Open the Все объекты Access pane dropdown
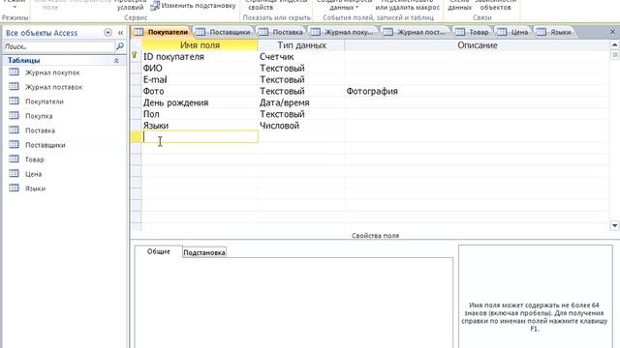Image resolution: width=620 pixels, height=348 pixels. (x=108, y=33)
